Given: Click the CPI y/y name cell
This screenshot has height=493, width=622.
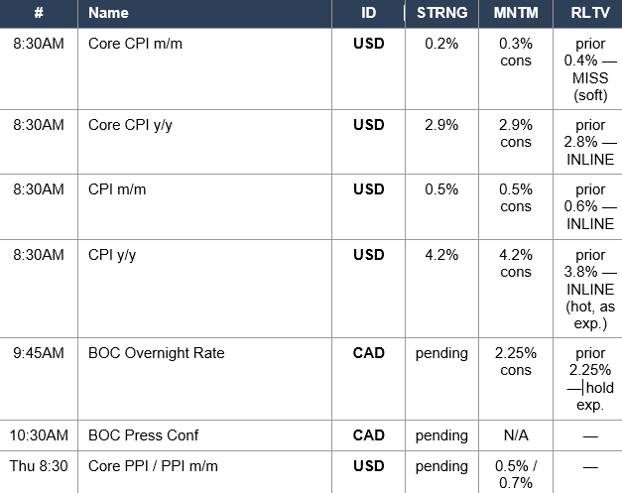Looking at the screenshot, I should coord(204,289).
